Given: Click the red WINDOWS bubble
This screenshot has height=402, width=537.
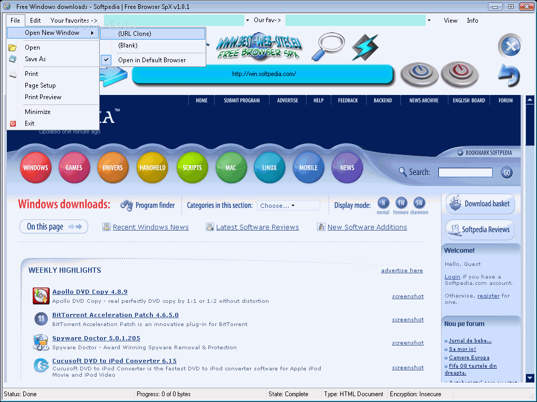Looking at the screenshot, I should click(x=36, y=167).
